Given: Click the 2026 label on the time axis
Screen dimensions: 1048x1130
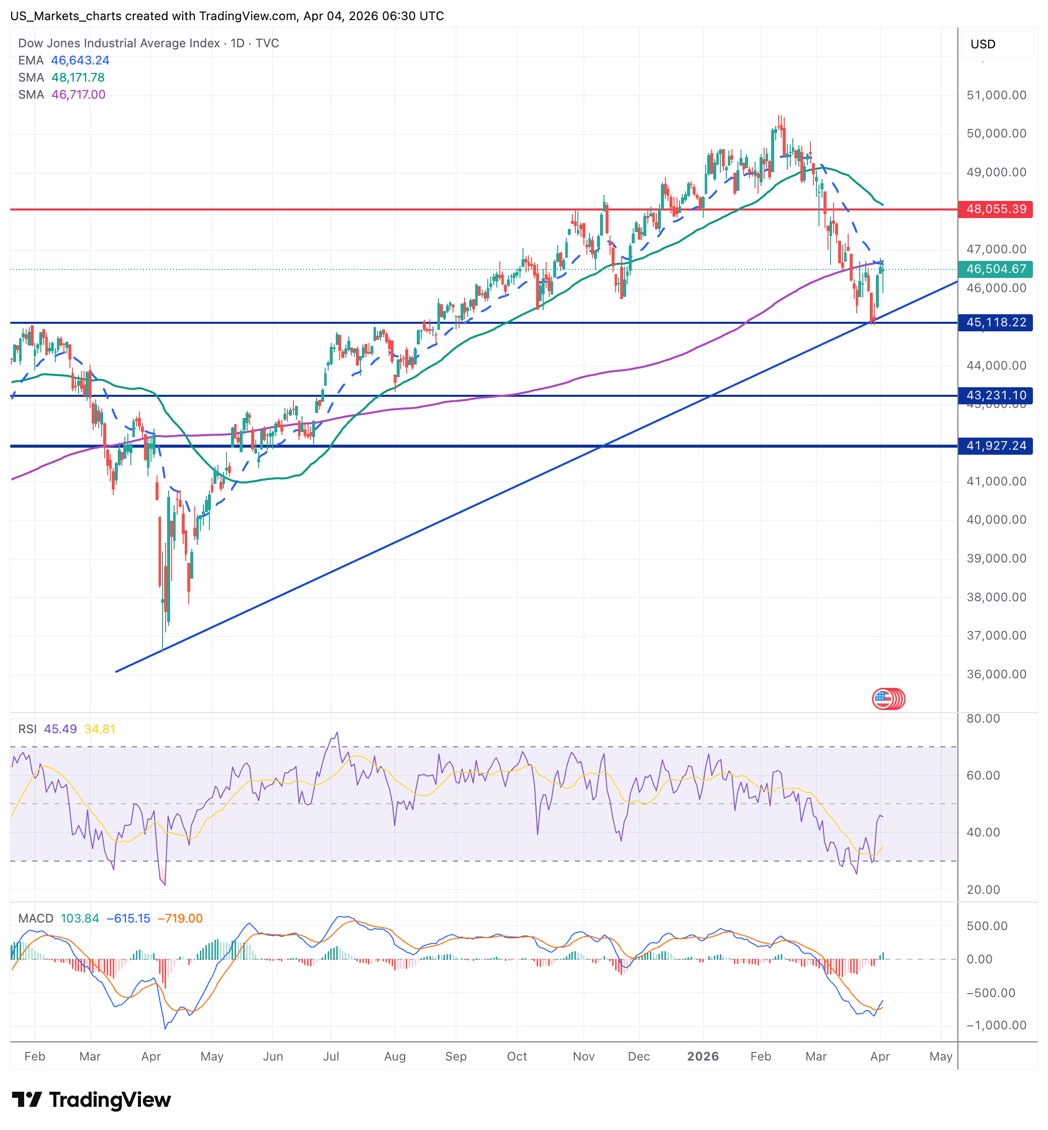Looking at the screenshot, I should tap(703, 1056).
